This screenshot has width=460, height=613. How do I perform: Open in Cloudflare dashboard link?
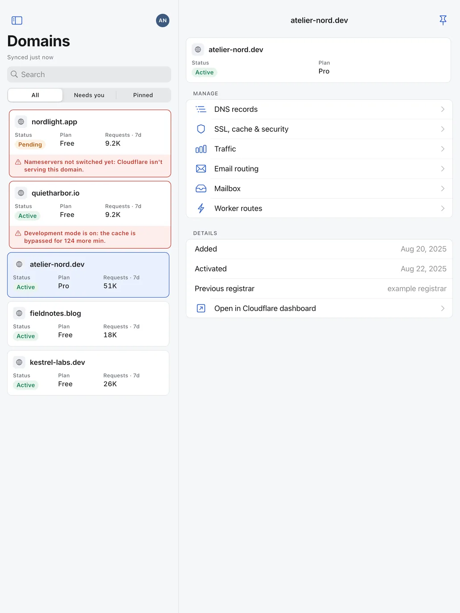click(x=319, y=308)
